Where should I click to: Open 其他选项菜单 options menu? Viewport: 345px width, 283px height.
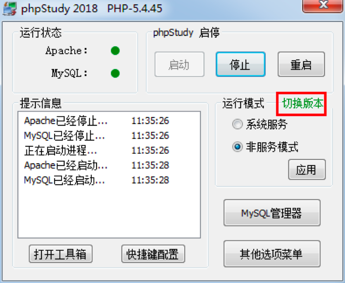coord(272,254)
